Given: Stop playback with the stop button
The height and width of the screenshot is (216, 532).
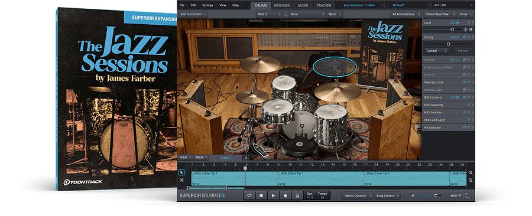Looking at the screenshot, I should pyautogui.click(x=261, y=196).
